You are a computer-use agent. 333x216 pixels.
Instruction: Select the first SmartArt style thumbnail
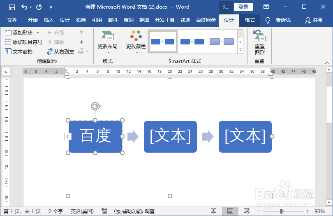coord(163,42)
